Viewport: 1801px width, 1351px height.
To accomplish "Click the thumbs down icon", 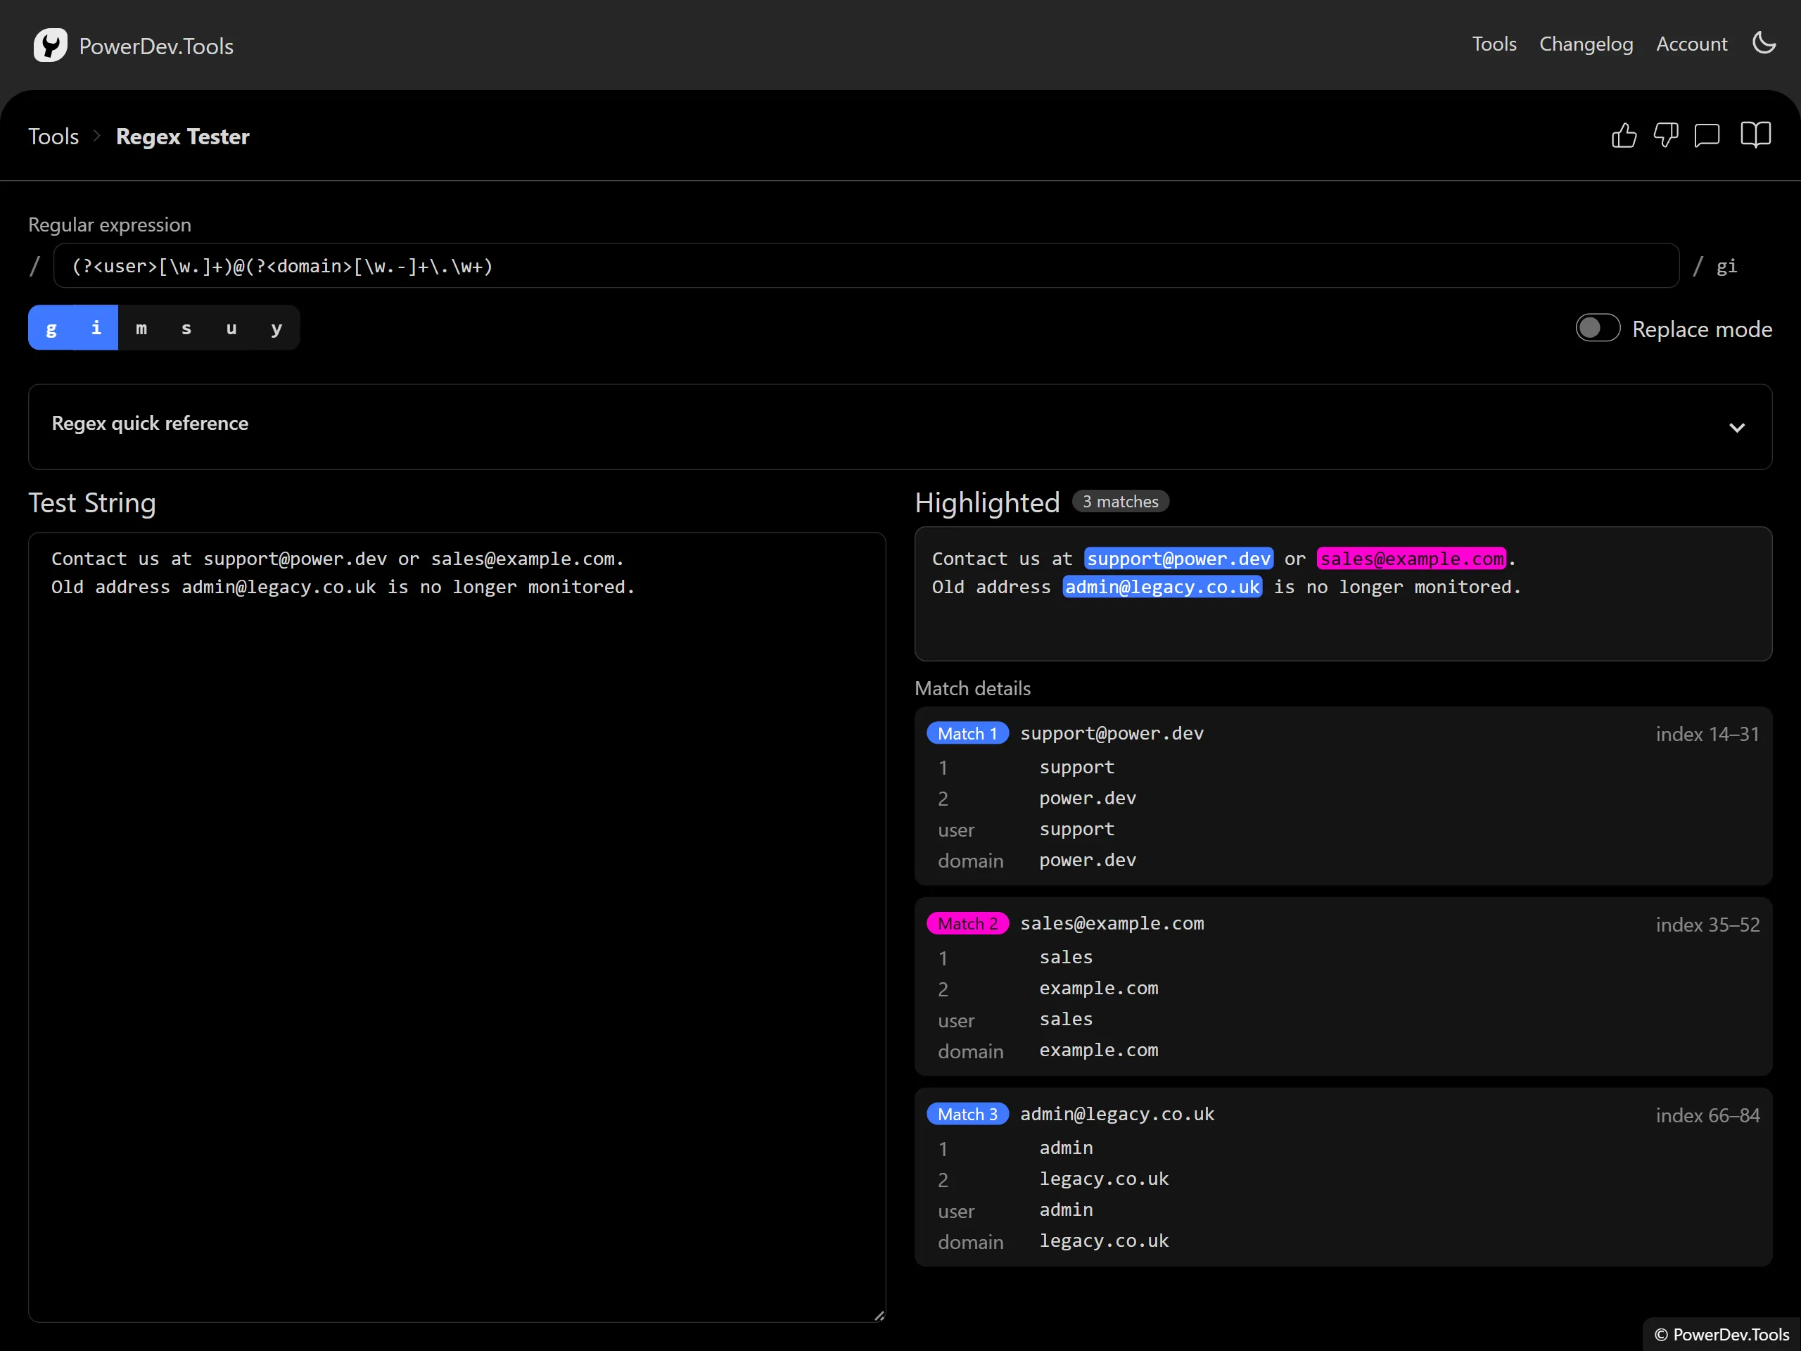I will pyautogui.click(x=1665, y=135).
